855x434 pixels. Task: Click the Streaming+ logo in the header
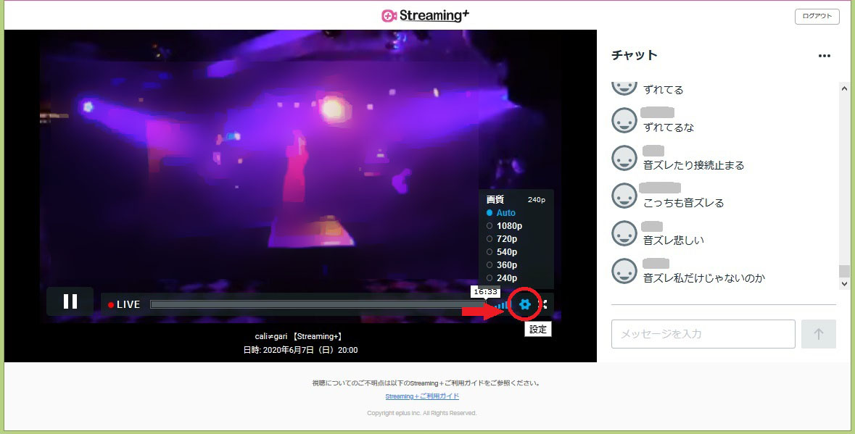pos(424,14)
